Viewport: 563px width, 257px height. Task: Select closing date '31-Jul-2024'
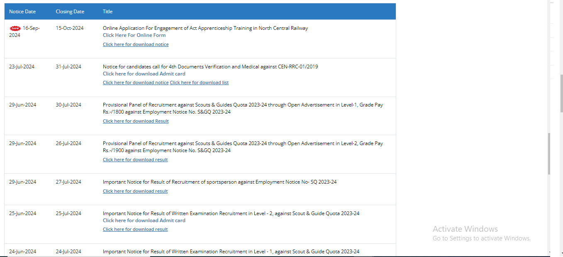[68, 67]
